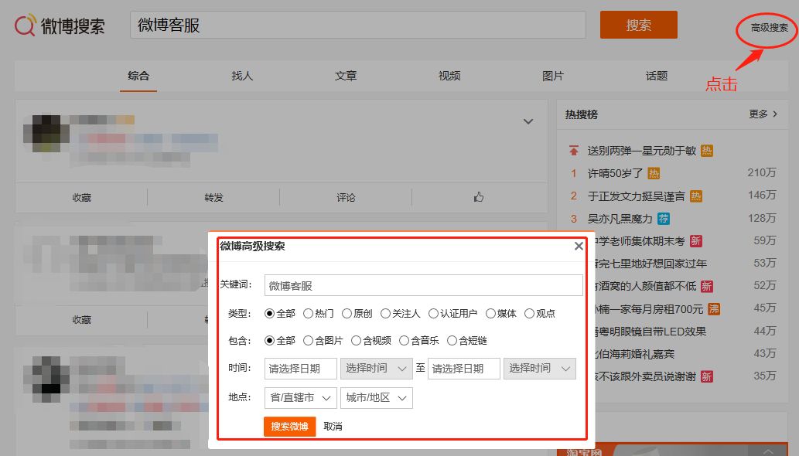Open the start 选择时间 dropdown
The height and width of the screenshot is (456, 799).
[x=377, y=369]
